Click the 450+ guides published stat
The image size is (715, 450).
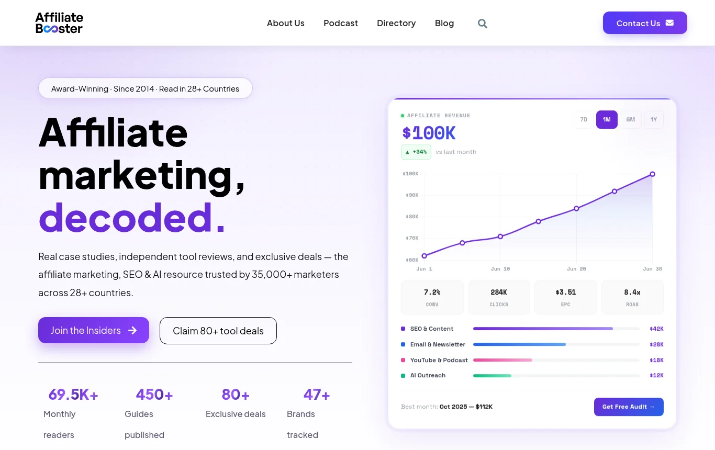point(154,413)
